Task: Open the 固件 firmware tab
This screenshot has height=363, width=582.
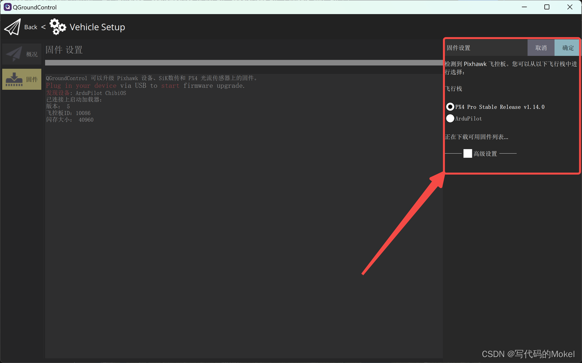Action: pos(22,79)
